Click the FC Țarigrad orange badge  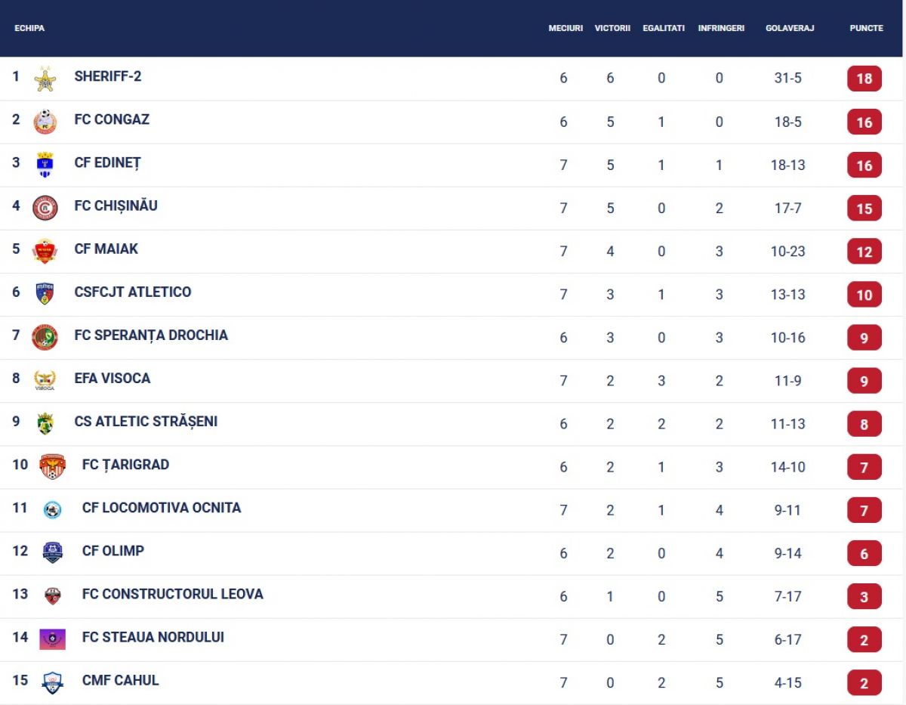click(x=53, y=466)
